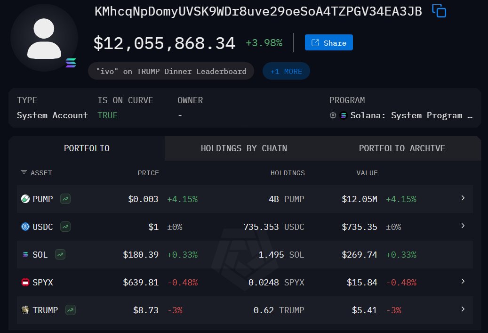Screen dimensions: 488x333
Task: Select the PUMP asset name
Action: (x=43, y=199)
